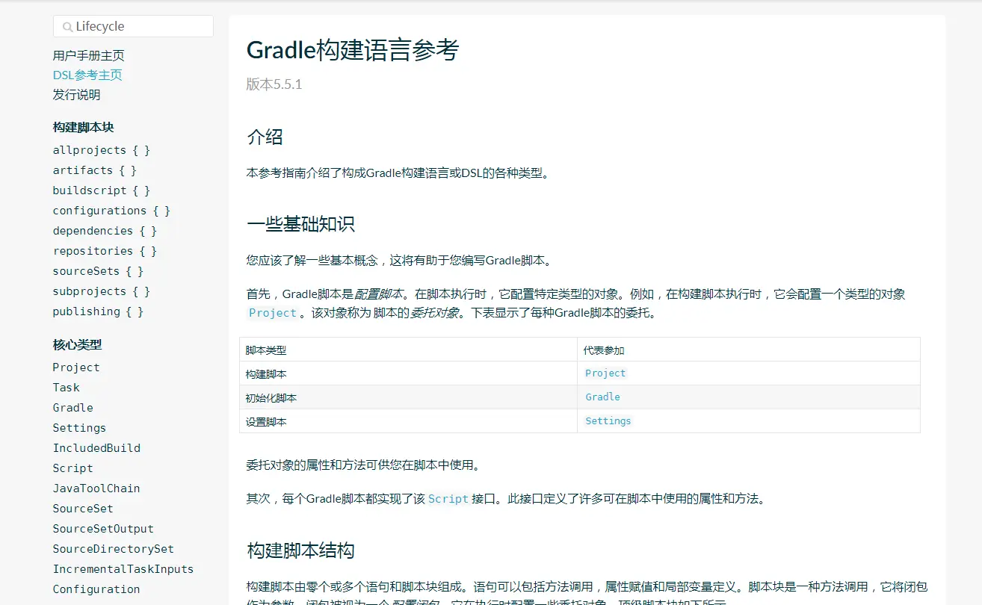Open the allprojects { } block reference
Viewport: 982px width, 605px height.
tap(102, 150)
